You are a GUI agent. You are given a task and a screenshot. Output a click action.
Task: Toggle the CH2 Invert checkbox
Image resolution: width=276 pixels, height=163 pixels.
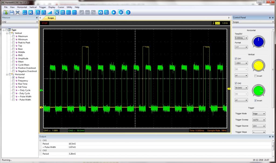tap(256, 100)
